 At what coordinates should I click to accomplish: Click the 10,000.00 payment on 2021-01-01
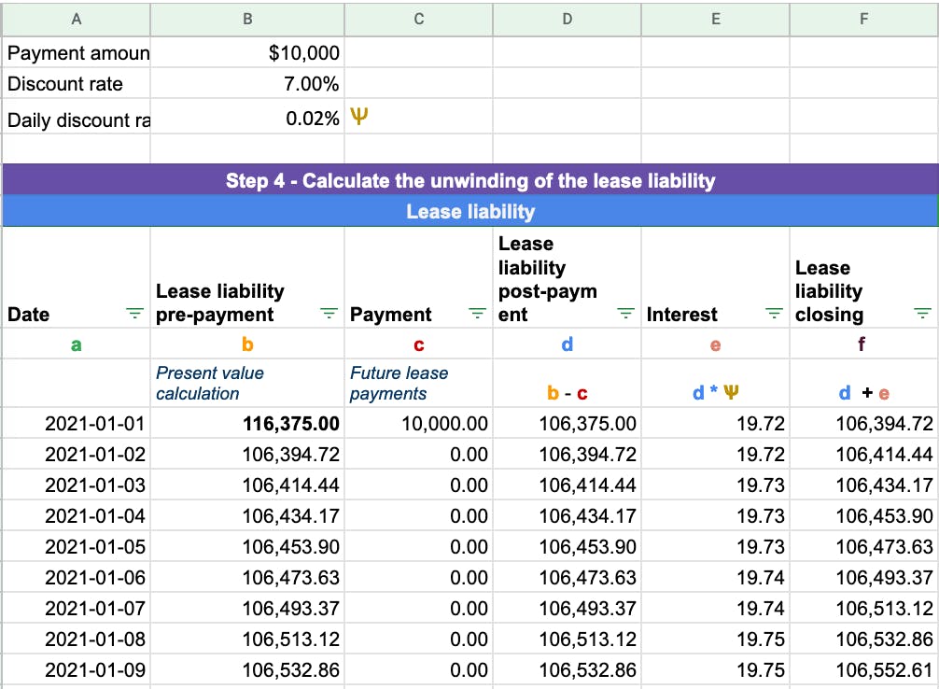(x=418, y=424)
